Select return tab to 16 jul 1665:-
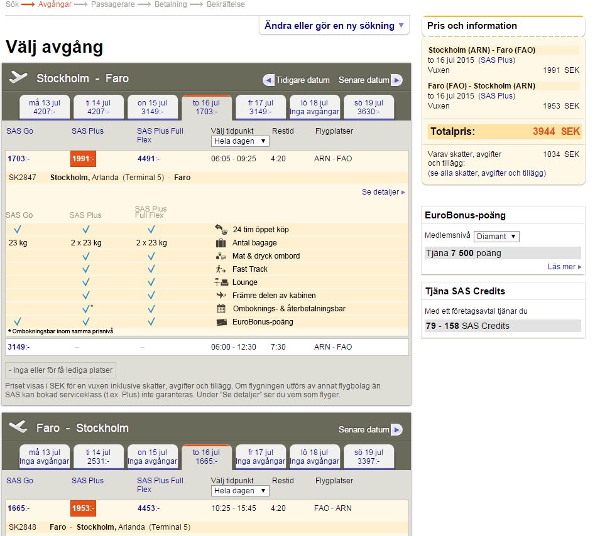This screenshot has width=595, height=536. click(x=207, y=457)
